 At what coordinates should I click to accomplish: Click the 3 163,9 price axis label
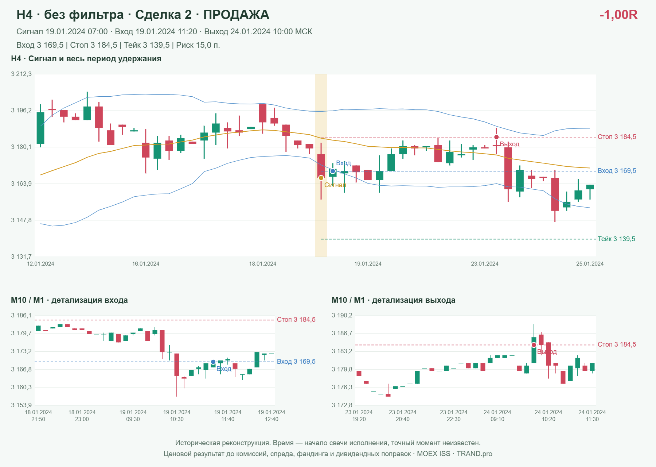[x=22, y=184]
